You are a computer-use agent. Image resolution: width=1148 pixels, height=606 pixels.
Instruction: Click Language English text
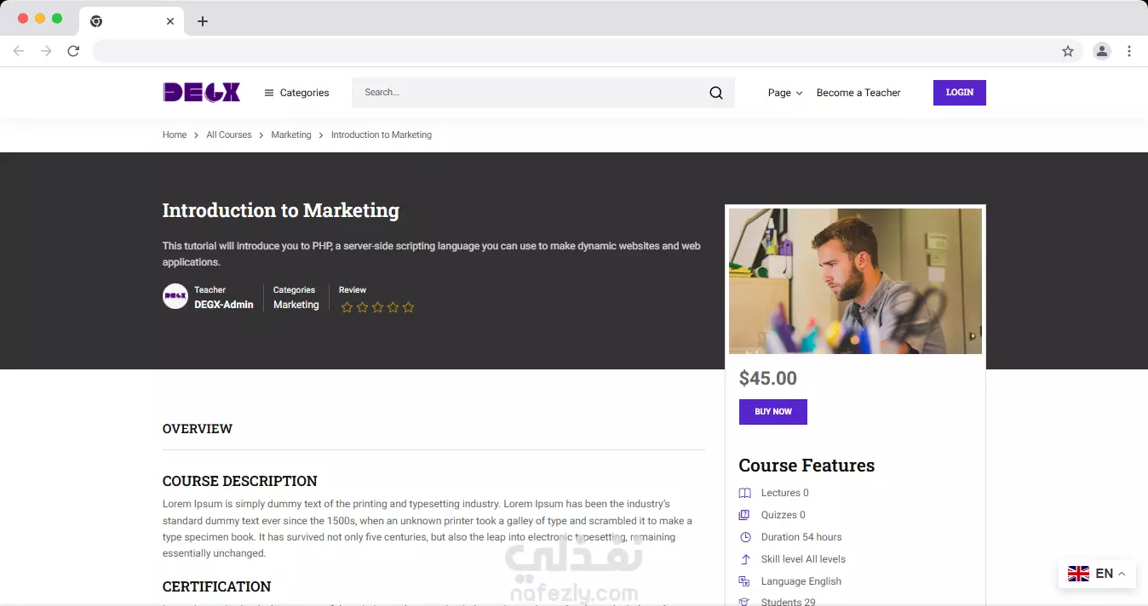click(x=801, y=581)
